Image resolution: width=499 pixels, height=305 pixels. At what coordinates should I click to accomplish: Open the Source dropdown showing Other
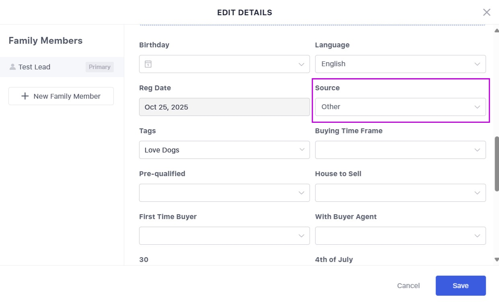(400, 107)
